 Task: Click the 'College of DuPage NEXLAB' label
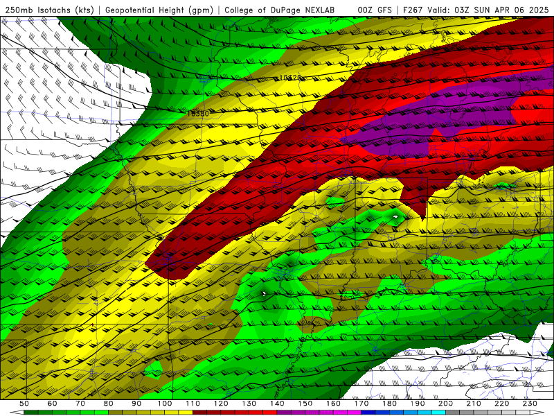pos(279,10)
